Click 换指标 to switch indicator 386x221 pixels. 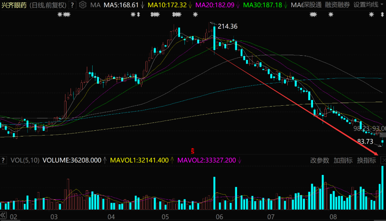367,160
